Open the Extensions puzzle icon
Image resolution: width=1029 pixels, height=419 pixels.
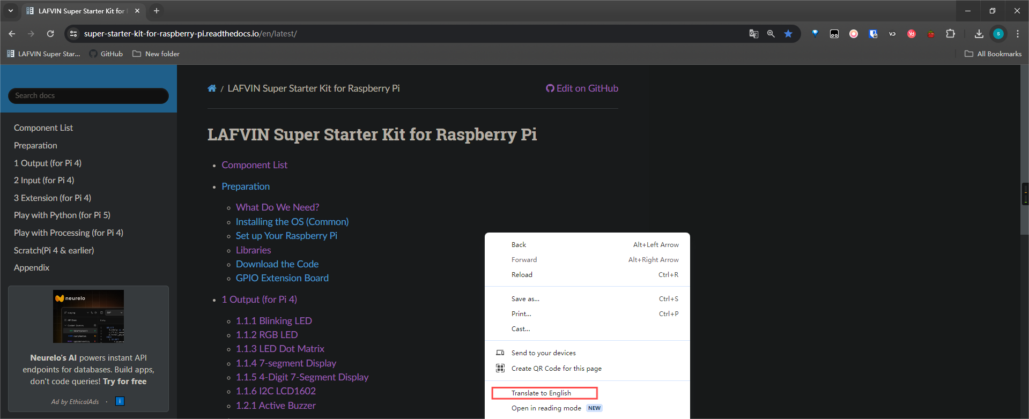tap(950, 34)
